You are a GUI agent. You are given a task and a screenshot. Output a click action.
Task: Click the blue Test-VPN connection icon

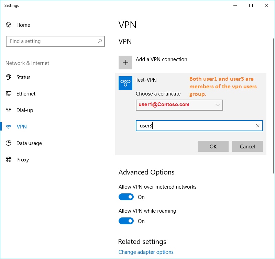click(x=125, y=83)
